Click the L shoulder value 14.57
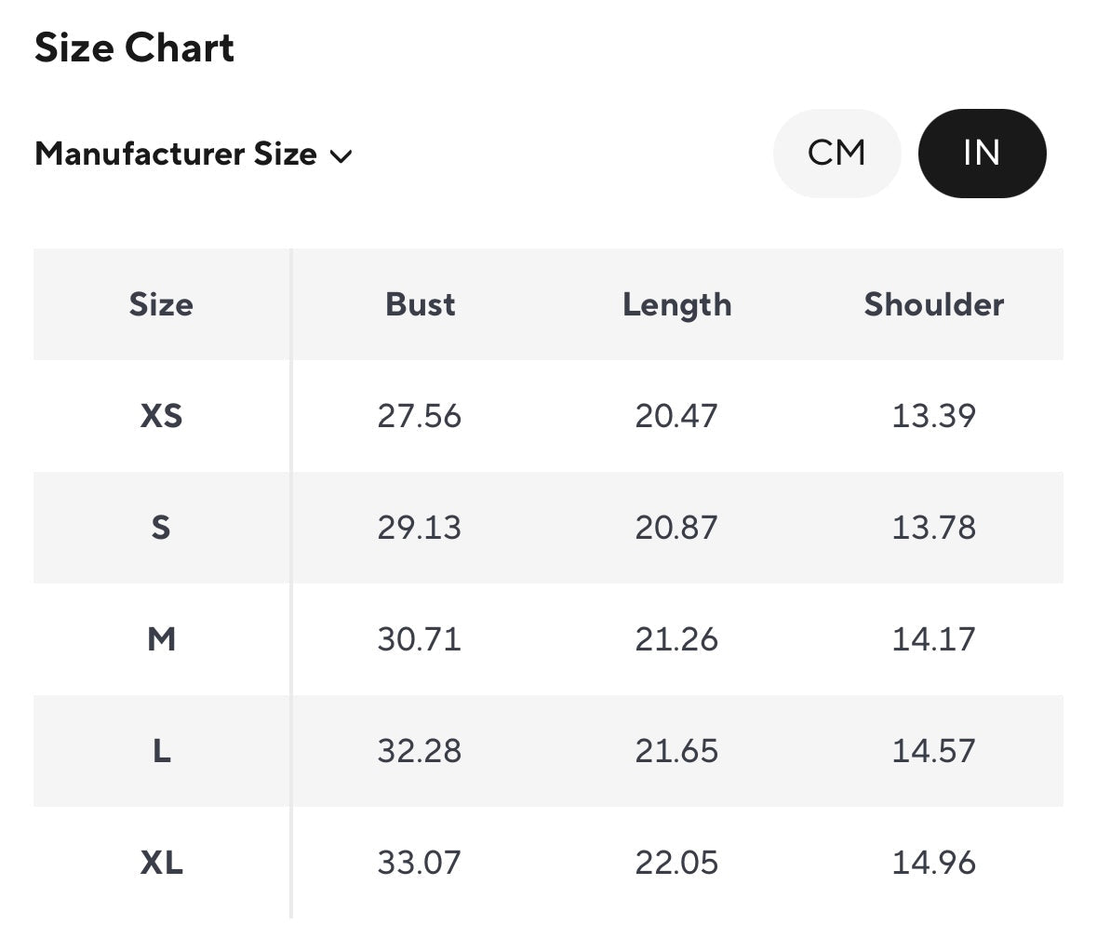 933,751
